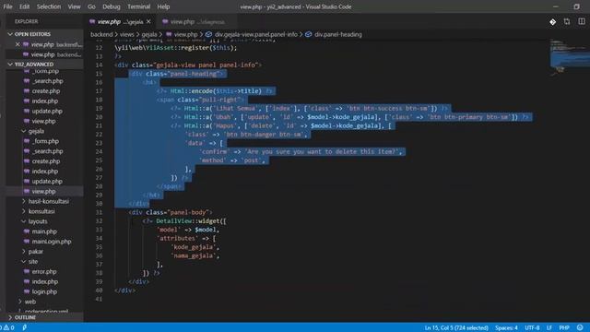The width and height of the screenshot is (590, 332).
Task: Click the views breadcrumb segment
Action: click(127, 34)
